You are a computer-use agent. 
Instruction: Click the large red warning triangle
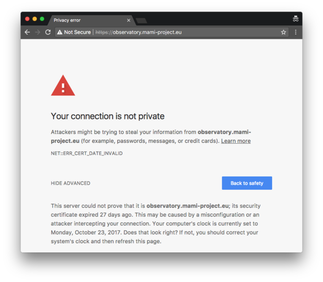coord(63,85)
